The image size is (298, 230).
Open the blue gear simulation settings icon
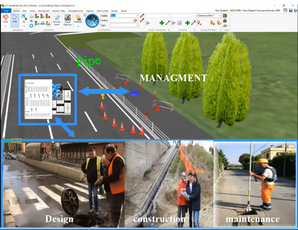(x=31, y=25)
